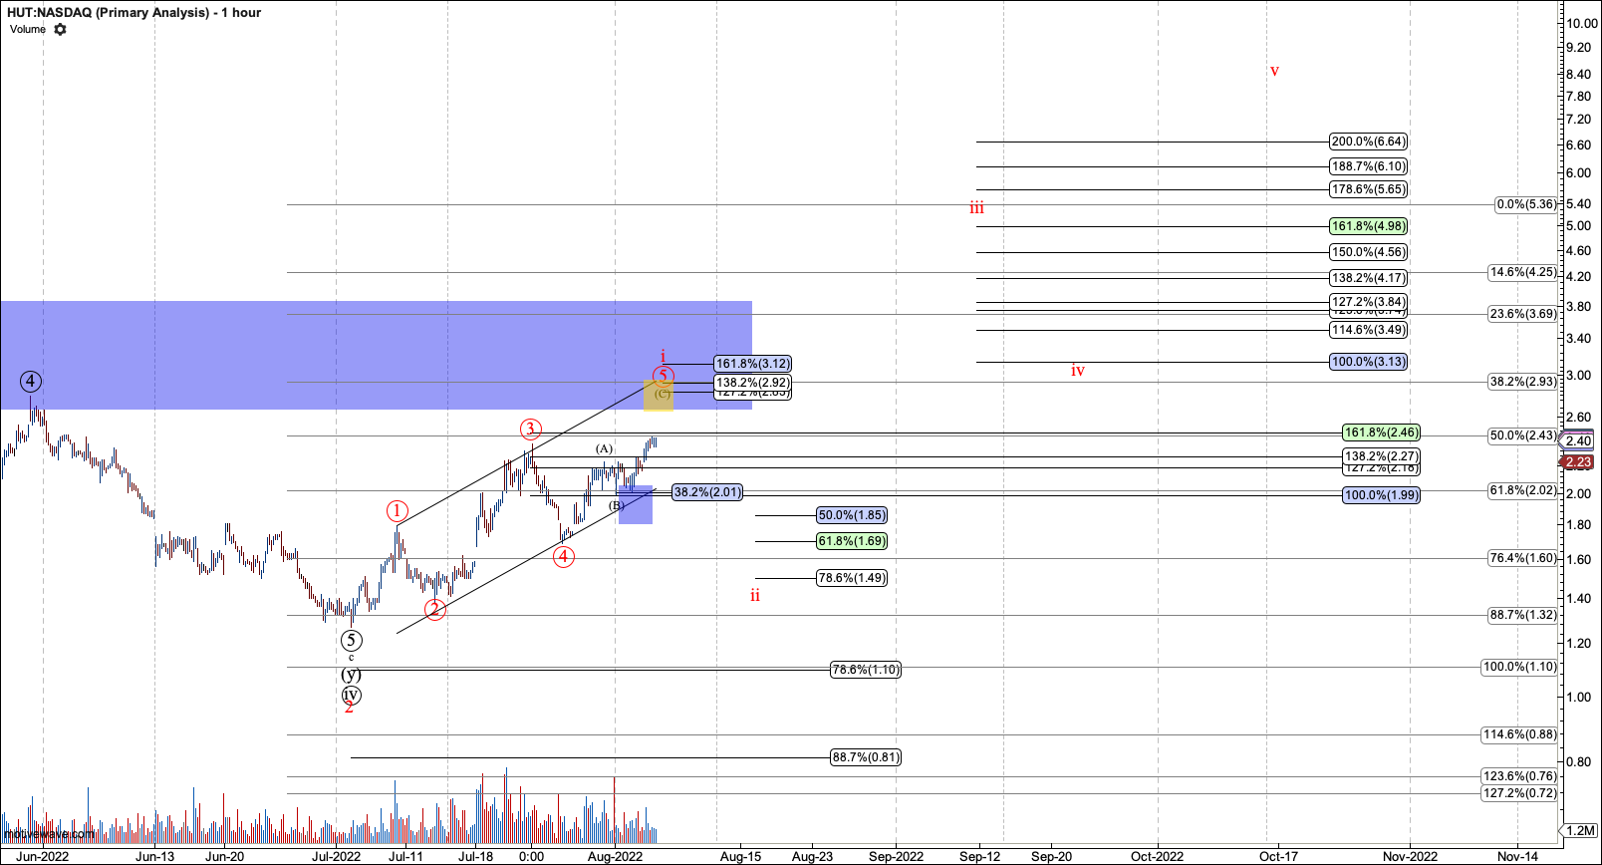The width and height of the screenshot is (1602, 865).
Task: Select the 200.0%(6.64) Fibonacci label
Action: [1369, 142]
